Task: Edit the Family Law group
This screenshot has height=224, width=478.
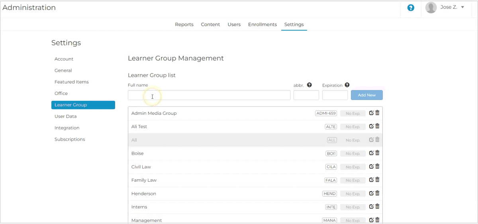Action: tap(371, 180)
